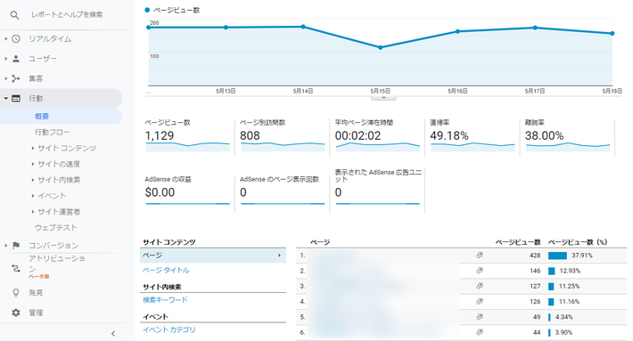
Task: Open the 発見 section
Action: pos(36,293)
